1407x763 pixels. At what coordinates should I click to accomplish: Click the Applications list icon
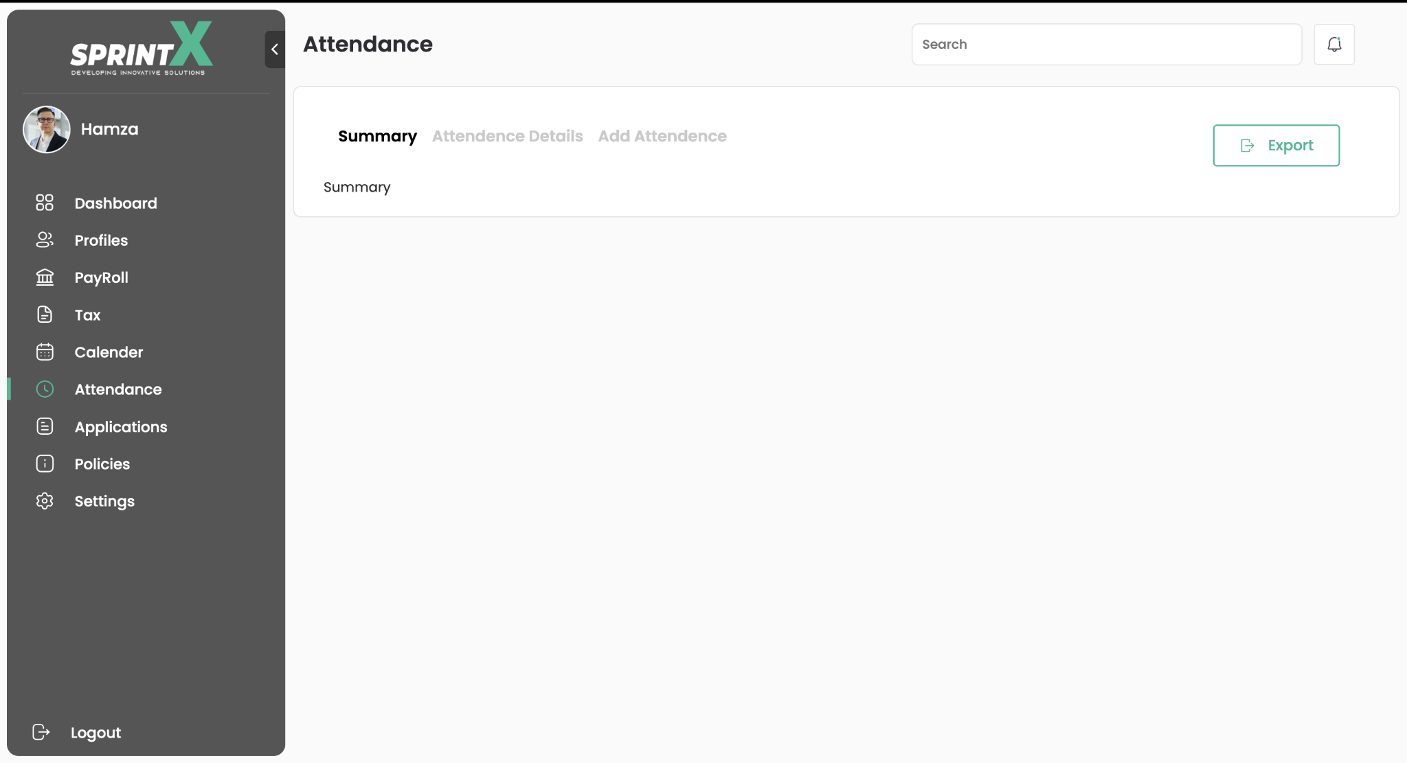point(45,426)
